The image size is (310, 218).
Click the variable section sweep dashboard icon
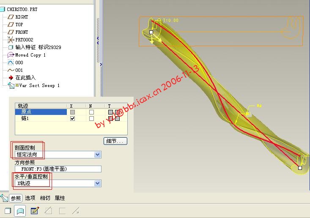pos(4,198)
